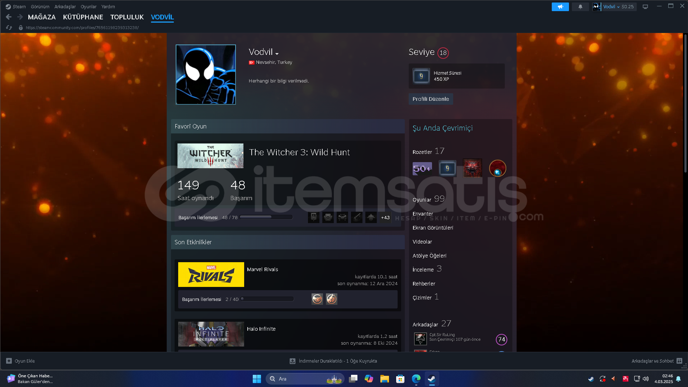This screenshot has height=387, width=688.
Task: Open The Witcher 3: Wild Hunt title link
Action: click(299, 152)
